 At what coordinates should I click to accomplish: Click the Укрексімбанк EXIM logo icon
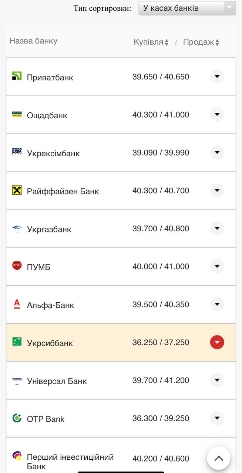(17, 152)
